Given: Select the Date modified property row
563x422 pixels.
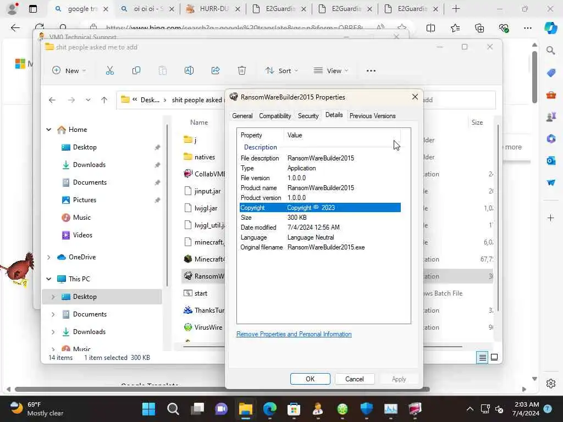Looking at the screenshot, I should click(x=320, y=227).
